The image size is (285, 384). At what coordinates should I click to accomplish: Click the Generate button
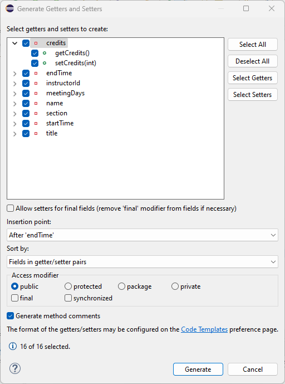coord(198,370)
